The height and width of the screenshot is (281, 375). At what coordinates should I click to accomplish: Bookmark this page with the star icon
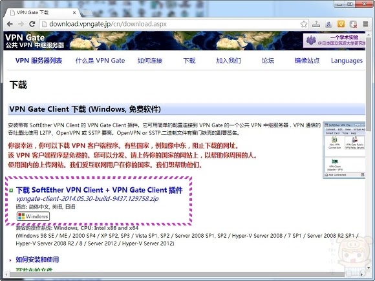pyautogui.click(x=304, y=24)
